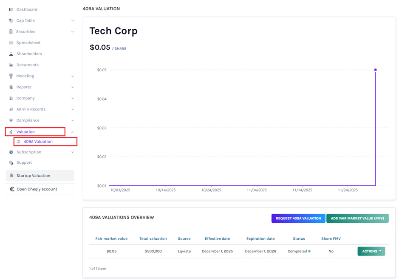
Task: Expand the Reports sidebar section
Action: [x=72, y=87]
